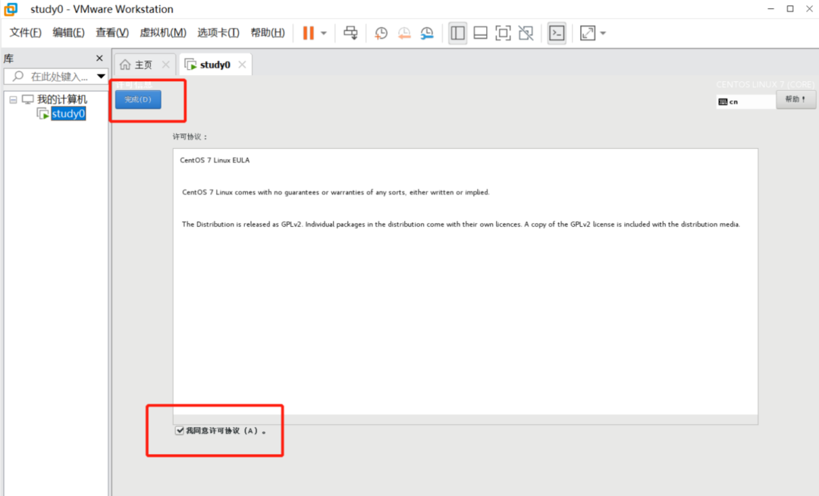Open the console view icon

click(x=557, y=33)
